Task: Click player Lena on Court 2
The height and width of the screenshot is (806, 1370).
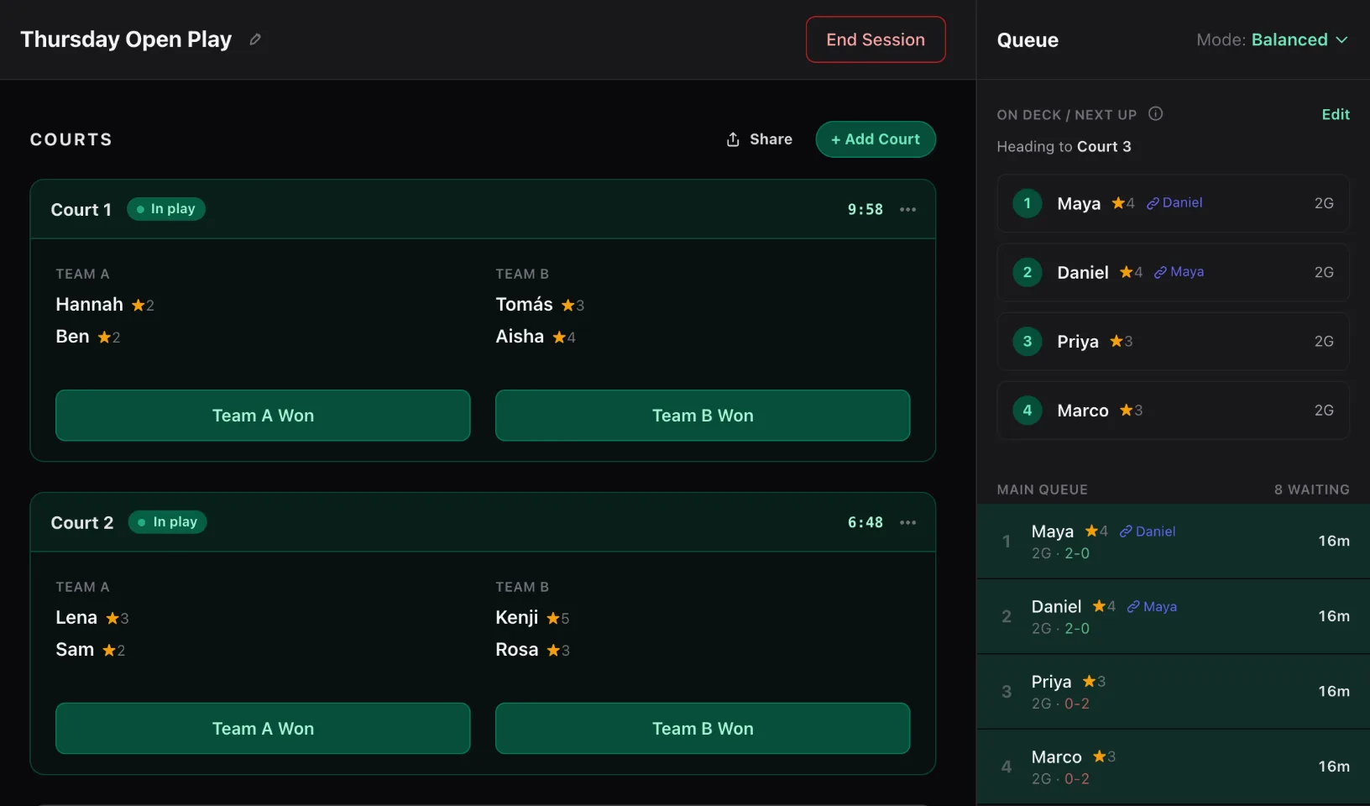Action: [x=76, y=618]
